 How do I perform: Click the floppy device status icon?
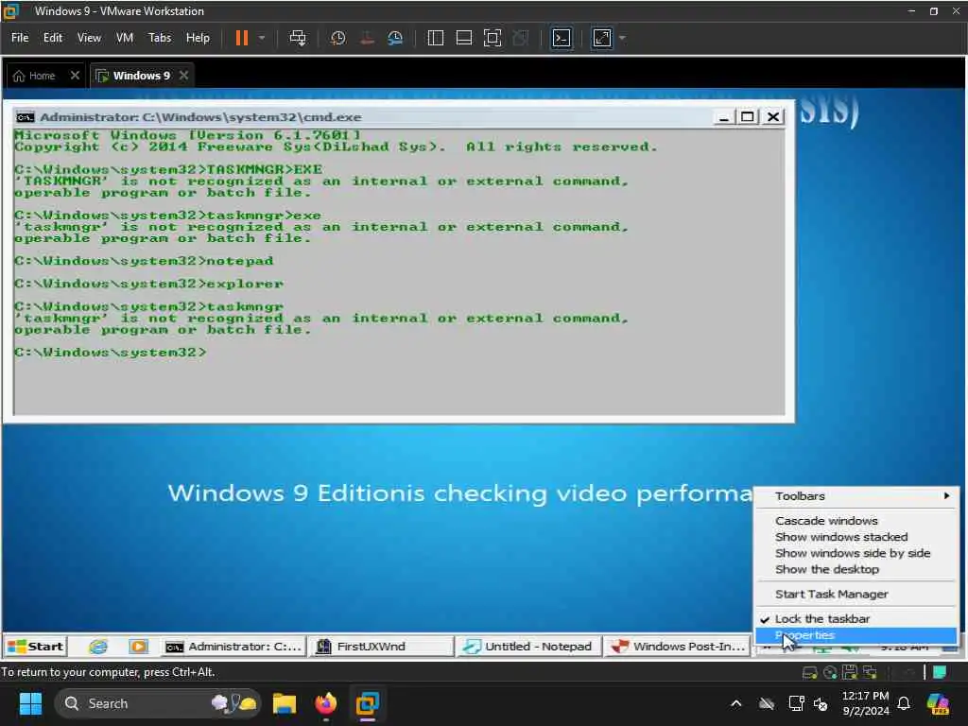850,672
